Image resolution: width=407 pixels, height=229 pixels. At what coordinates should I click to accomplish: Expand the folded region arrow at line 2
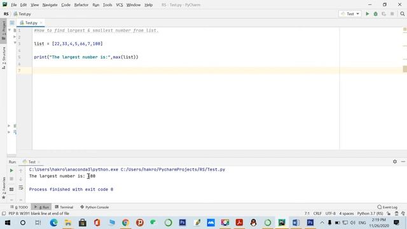click(15, 37)
